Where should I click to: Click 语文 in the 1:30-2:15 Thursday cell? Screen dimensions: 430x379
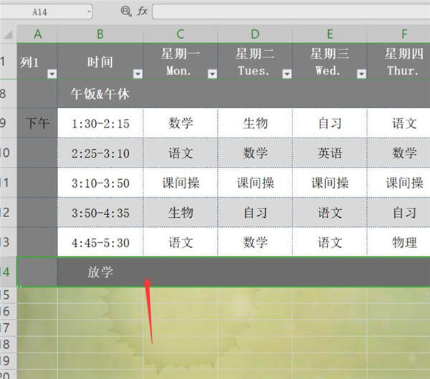[404, 123]
